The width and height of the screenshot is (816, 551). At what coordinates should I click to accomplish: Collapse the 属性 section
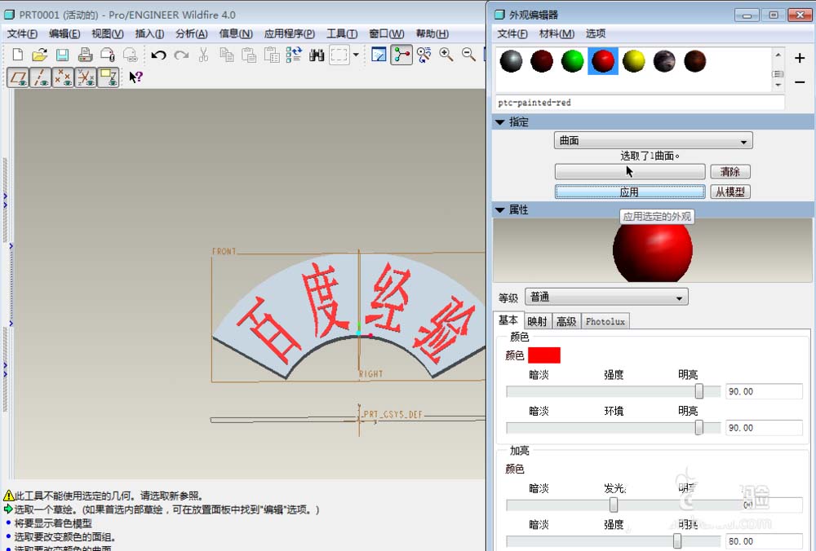(x=500, y=210)
